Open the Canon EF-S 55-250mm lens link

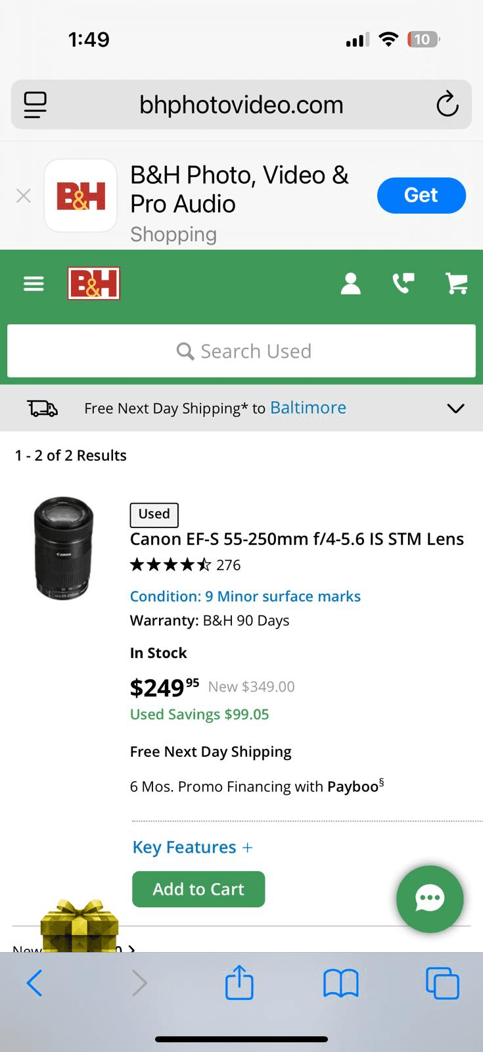pos(296,539)
